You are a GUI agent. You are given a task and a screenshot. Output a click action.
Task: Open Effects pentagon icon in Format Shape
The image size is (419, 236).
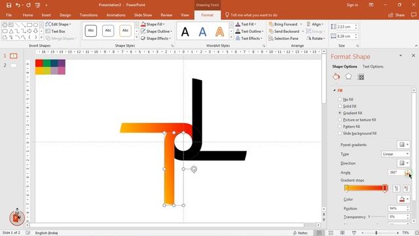pyautogui.click(x=348, y=77)
